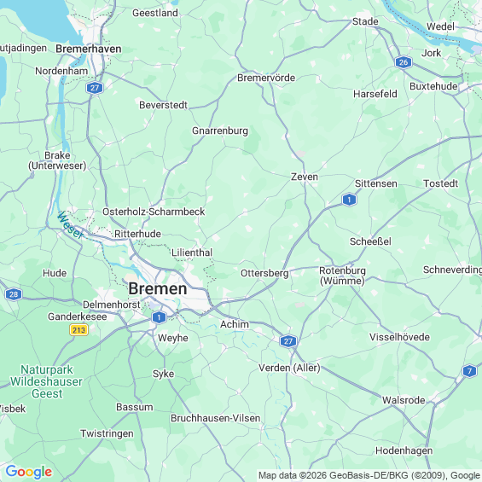Click the Zeven town label
This screenshot has width=482, height=482.
click(305, 177)
